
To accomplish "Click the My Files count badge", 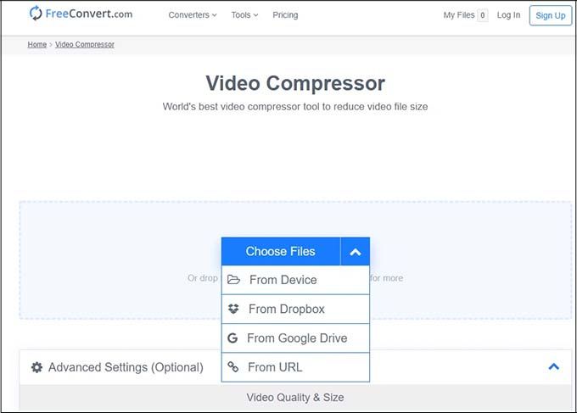I will point(483,15).
